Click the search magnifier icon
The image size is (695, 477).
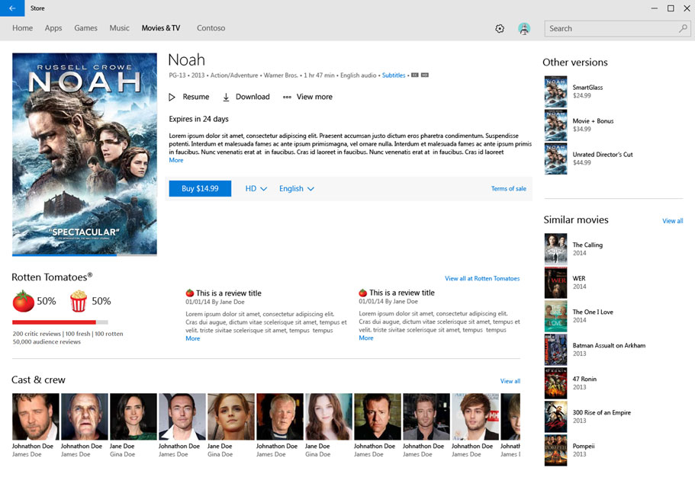coord(683,29)
